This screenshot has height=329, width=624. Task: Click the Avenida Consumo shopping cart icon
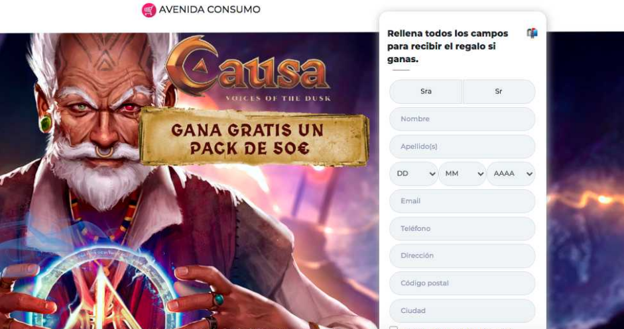click(x=149, y=10)
